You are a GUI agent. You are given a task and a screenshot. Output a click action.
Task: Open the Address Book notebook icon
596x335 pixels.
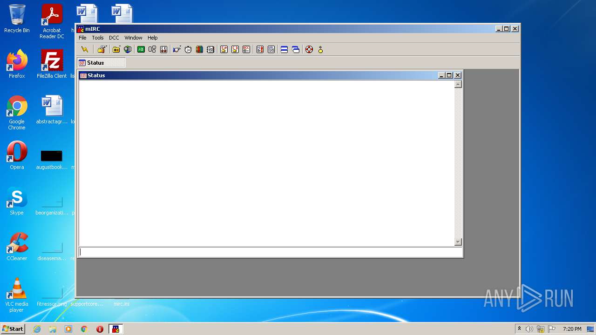pyautogui.click(x=210, y=49)
